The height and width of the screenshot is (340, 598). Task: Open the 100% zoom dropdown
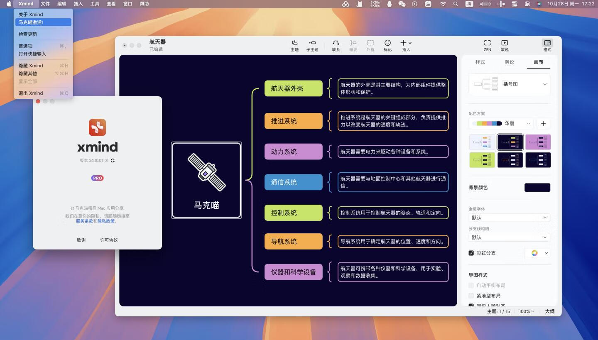(526, 311)
